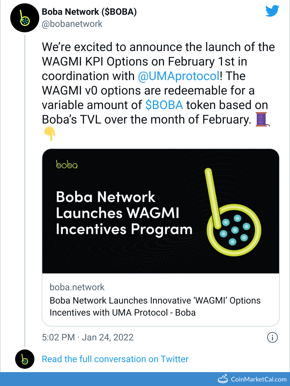This screenshot has width=290, height=386.
Task: Click the pointing-down finger emoji
Action: [x=50, y=133]
